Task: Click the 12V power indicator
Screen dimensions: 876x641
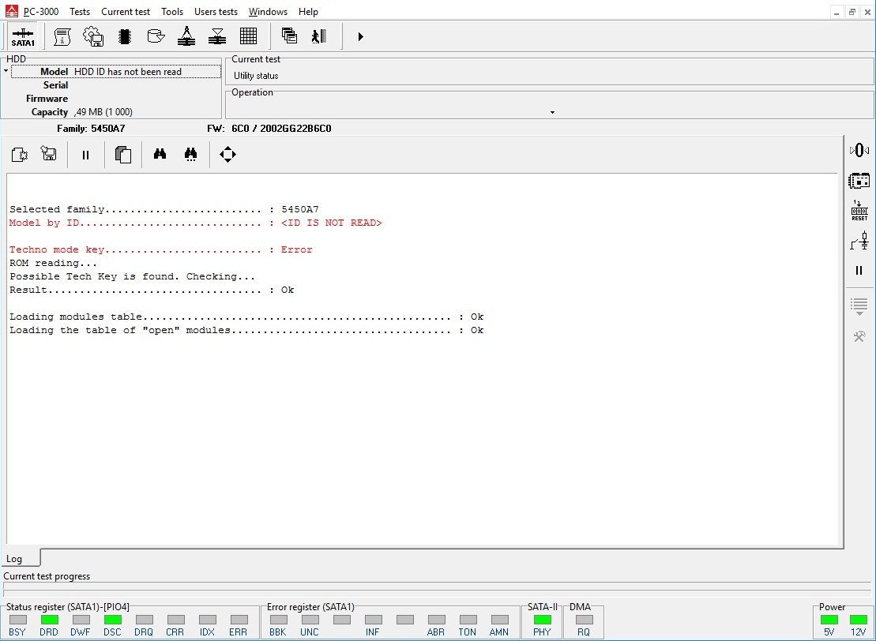Action: coord(858,619)
